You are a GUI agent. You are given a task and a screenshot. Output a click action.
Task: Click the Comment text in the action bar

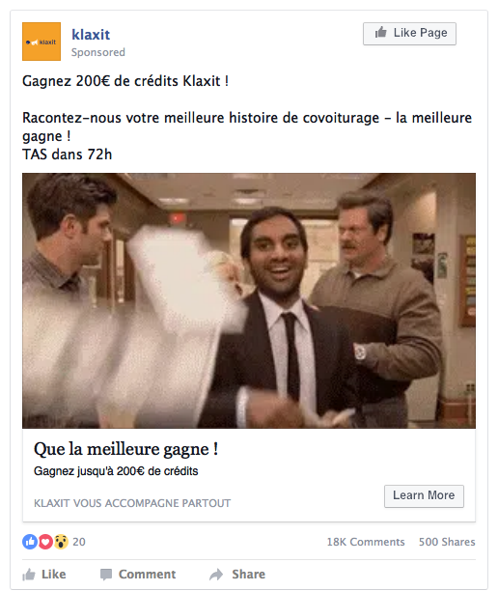pyautogui.click(x=147, y=574)
